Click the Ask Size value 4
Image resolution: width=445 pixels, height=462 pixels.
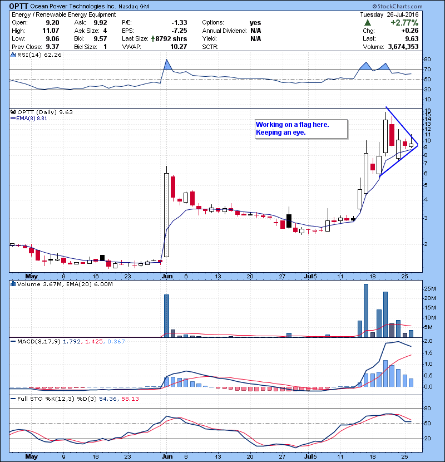click(x=105, y=31)
